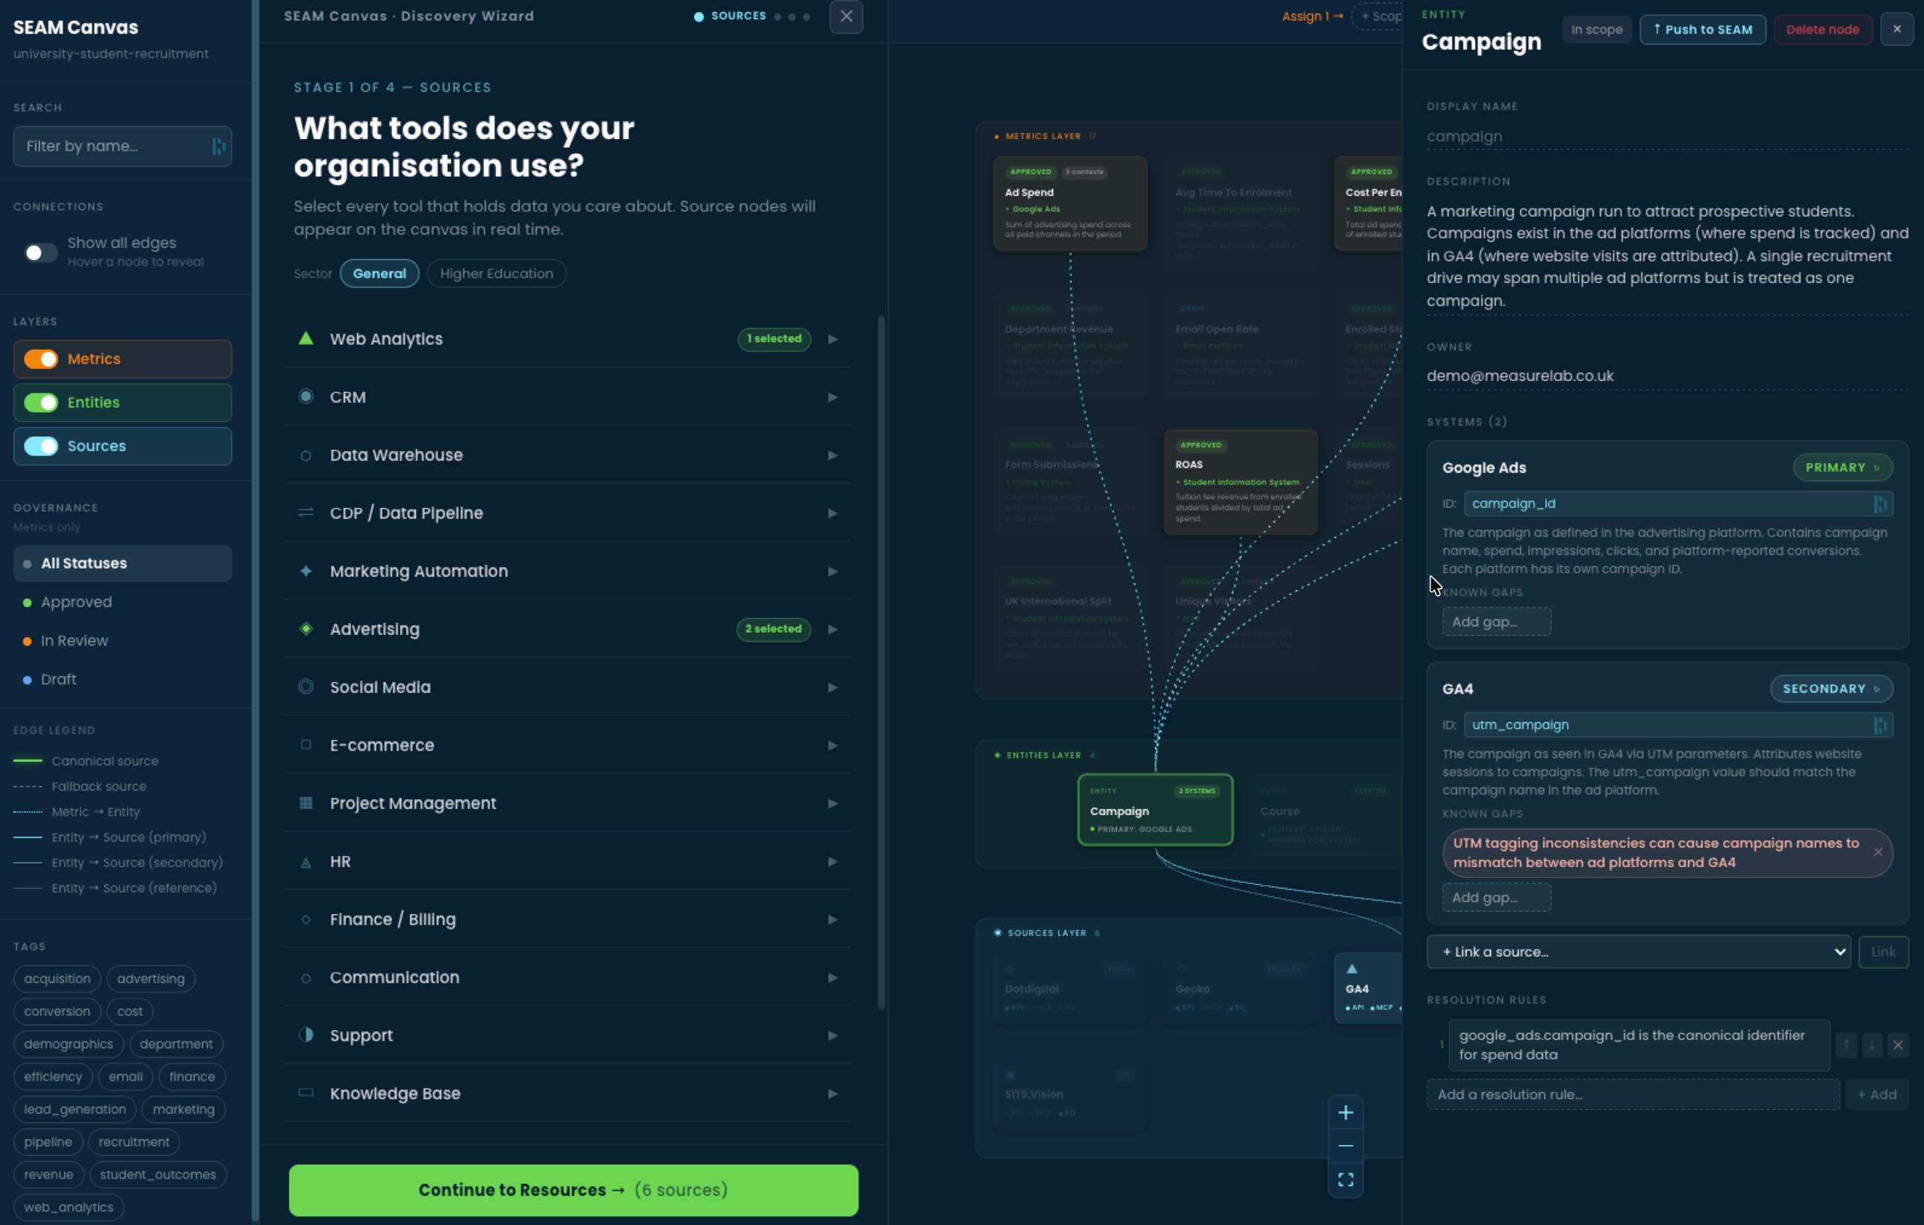This screenshot has width=1924, height=1225.
Task: Click the filter icon inside the search box
Action: 219,146
